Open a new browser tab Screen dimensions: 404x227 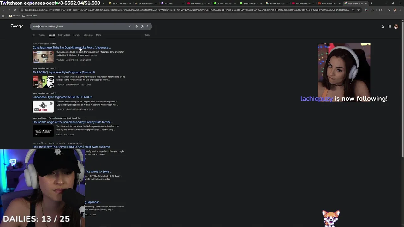[x=371, y=3]
